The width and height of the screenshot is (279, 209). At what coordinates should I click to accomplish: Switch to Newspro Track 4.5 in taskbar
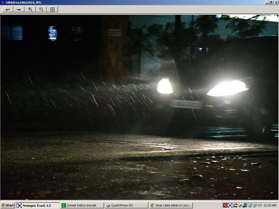(37, 205)
